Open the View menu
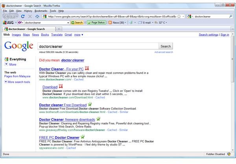Screen dimensions: 236x164 19,11
